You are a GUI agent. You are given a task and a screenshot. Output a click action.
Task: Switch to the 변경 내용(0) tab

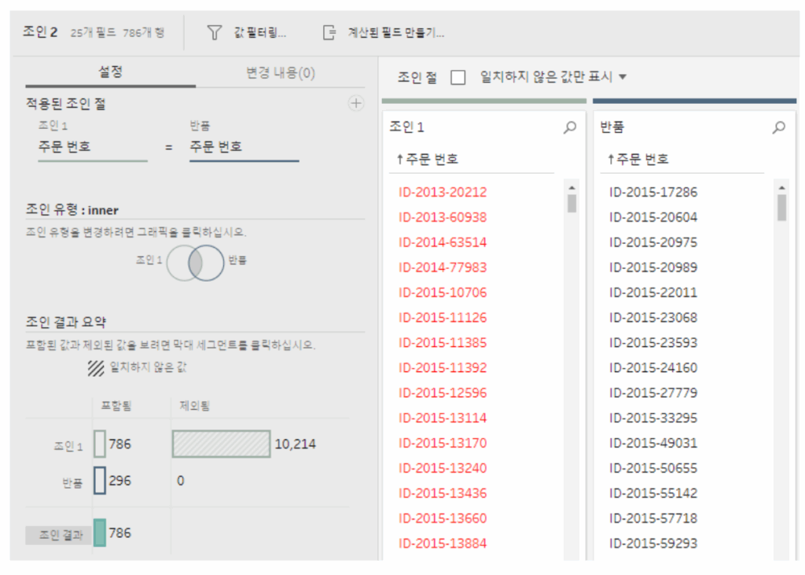point(280,72)
